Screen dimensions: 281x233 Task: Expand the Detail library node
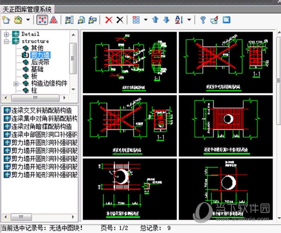6,34
